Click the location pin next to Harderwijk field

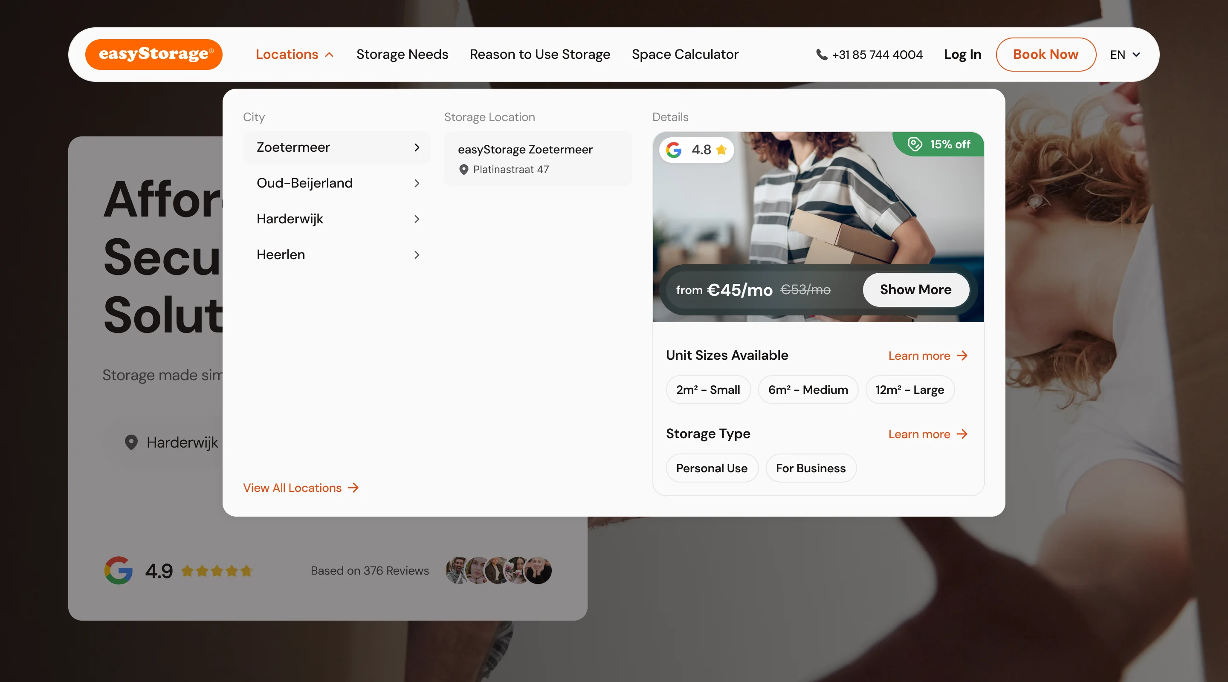(x=131, y=442)
